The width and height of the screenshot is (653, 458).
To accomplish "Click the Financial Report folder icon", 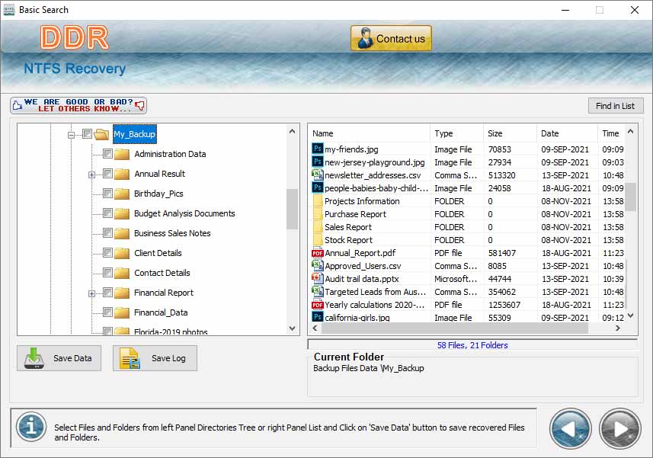I will [122, 293].
